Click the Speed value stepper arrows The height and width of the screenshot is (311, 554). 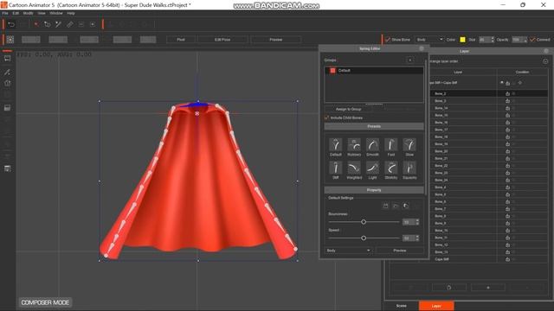coord(417,238)
